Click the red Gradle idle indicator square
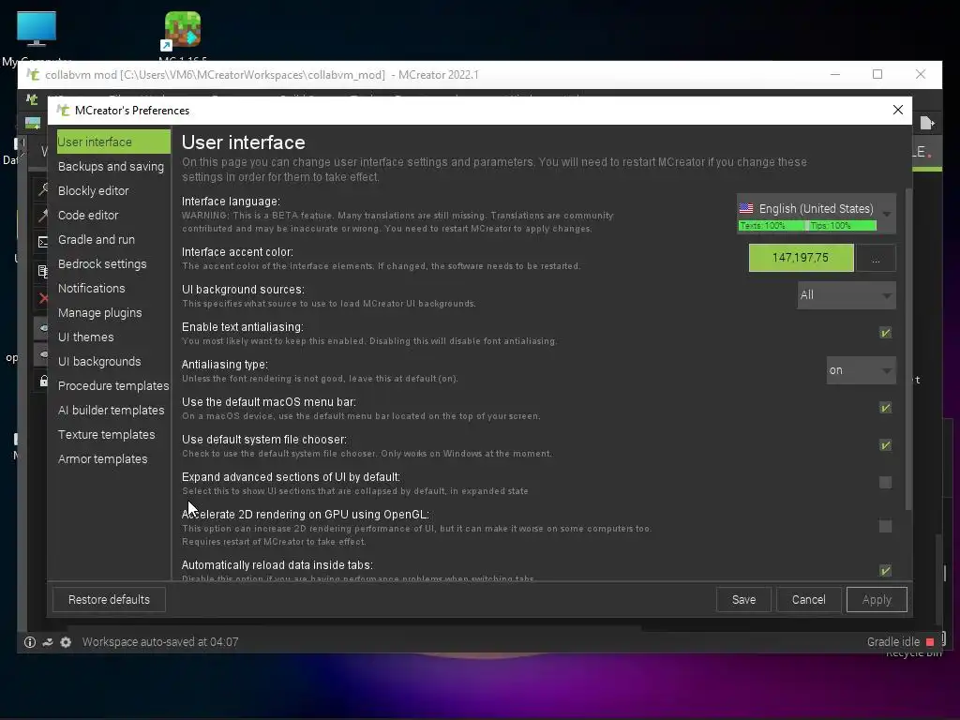Viewport: 960px width, 720px height. (930, 641)
